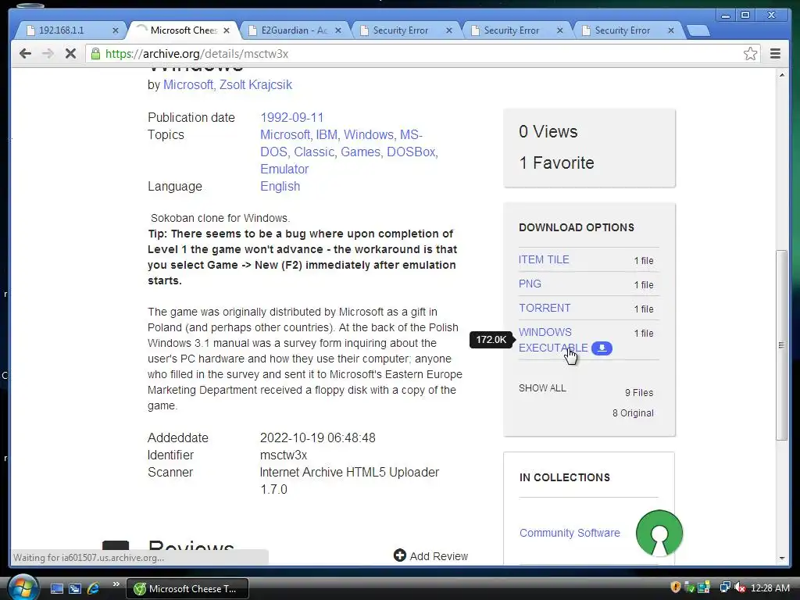Click the archive.org address bar
800x600 pixels.
[x=419, y=54]
